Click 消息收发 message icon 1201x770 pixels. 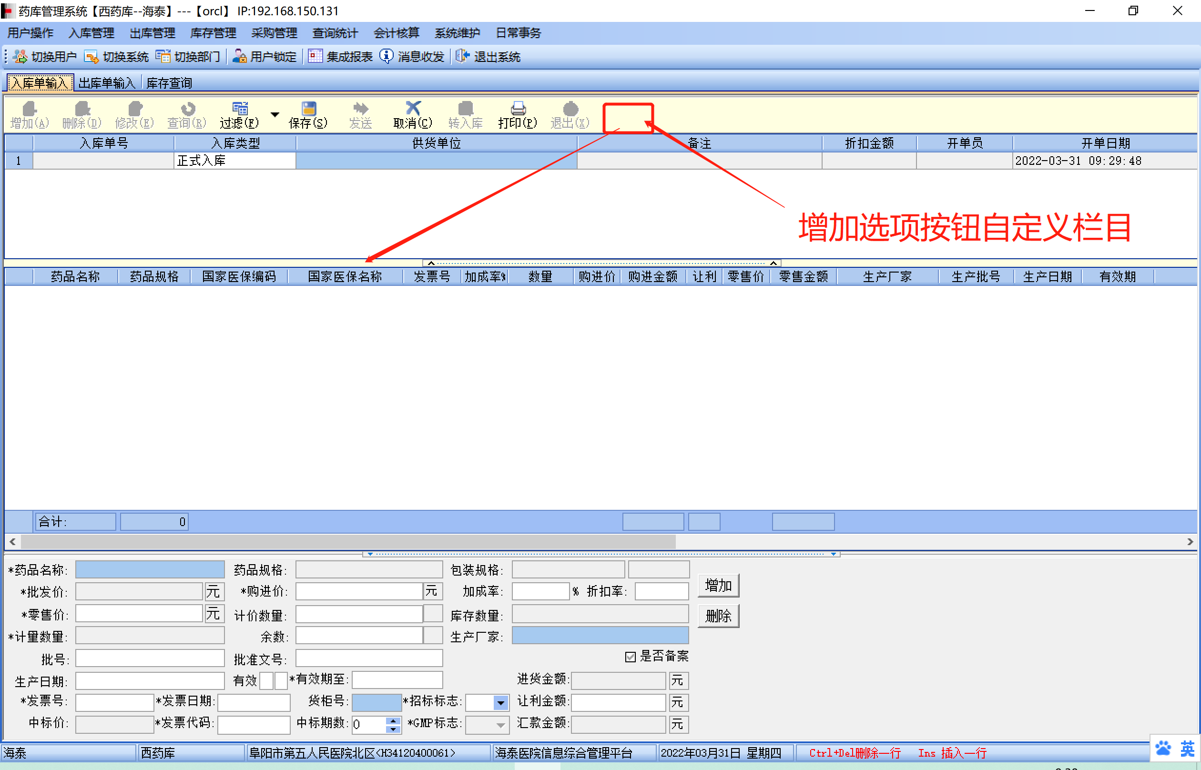(x=386, y=56)
